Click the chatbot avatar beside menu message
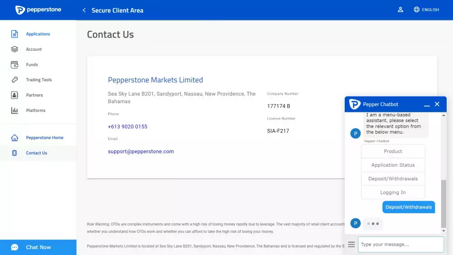Screen dimensions: 453x255 click(x=355, y=134)
